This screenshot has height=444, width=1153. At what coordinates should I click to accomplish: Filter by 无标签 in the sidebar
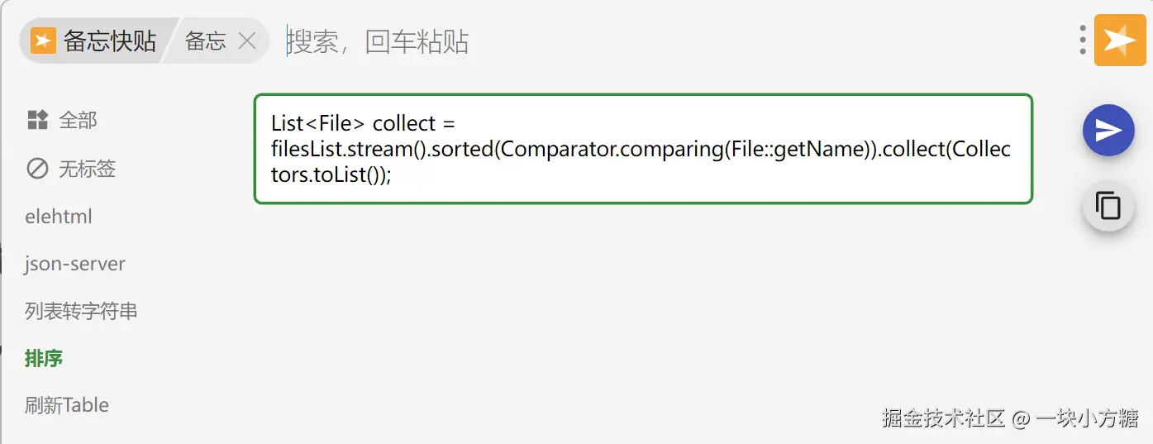(x=87, y=169)
